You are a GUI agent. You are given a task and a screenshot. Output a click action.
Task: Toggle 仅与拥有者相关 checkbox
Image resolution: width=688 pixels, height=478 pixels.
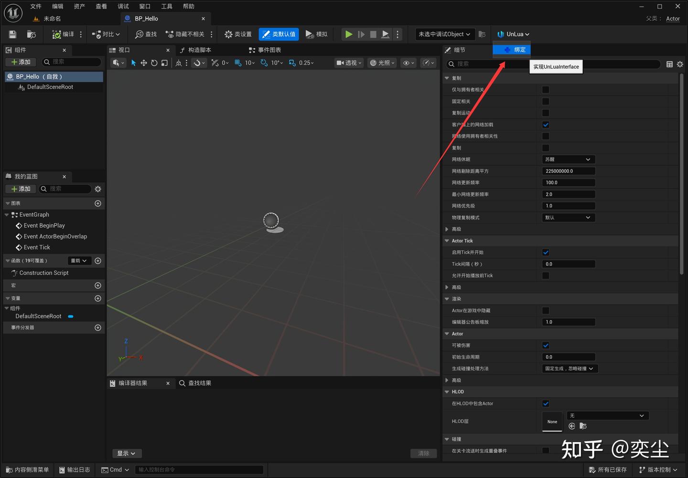(546, 90)
